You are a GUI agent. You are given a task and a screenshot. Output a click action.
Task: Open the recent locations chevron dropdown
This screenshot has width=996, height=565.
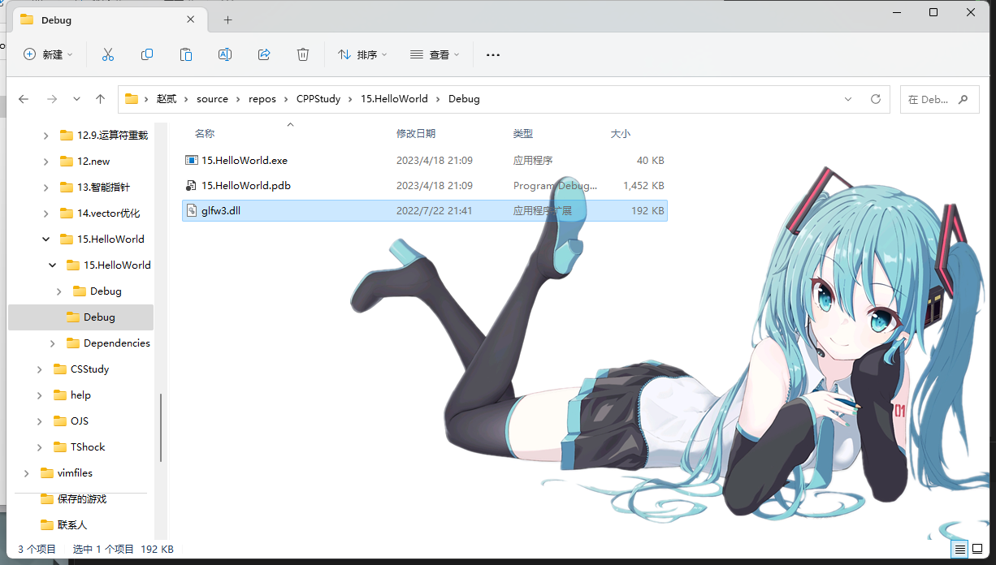[x=76, y=99]
